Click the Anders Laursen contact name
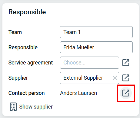Screen dimensions: 140x118 78,93
